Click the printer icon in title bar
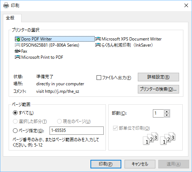Viewport: 192px width, 172px height. click(x=6, y=5)
